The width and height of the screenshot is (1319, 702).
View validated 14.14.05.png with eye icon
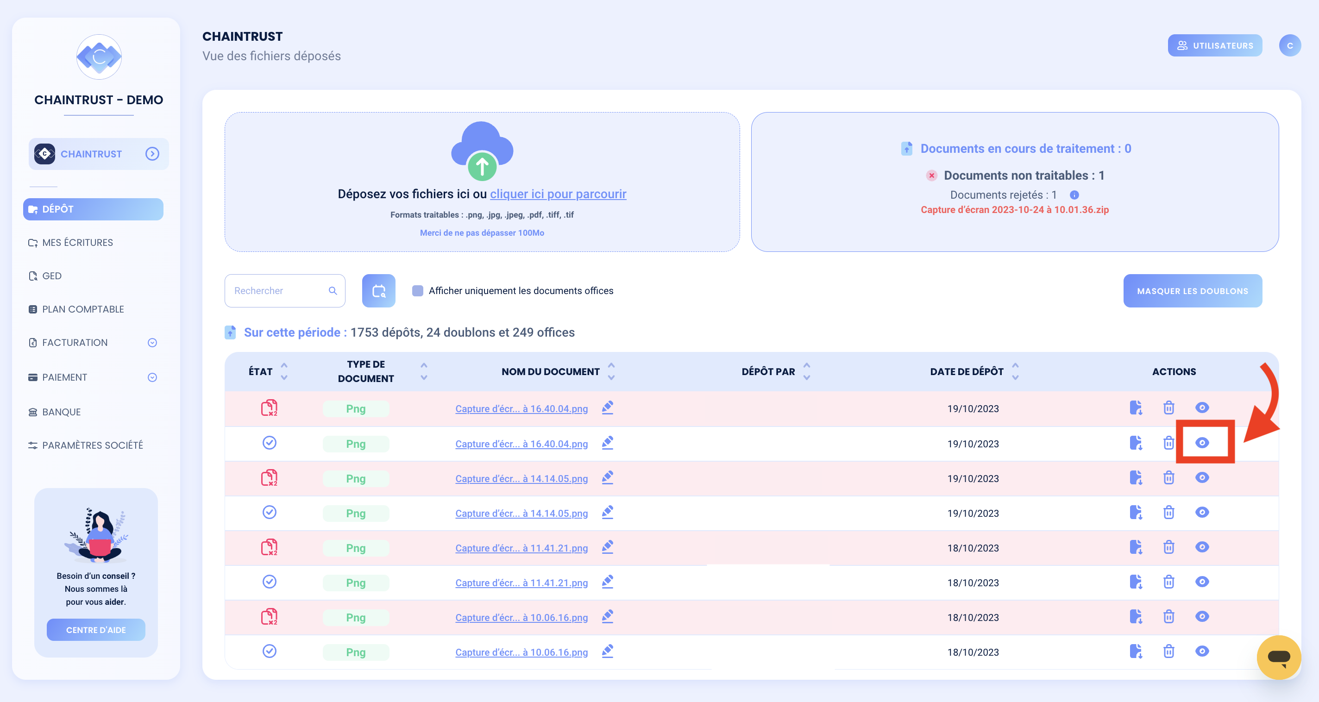[1202, 512]
